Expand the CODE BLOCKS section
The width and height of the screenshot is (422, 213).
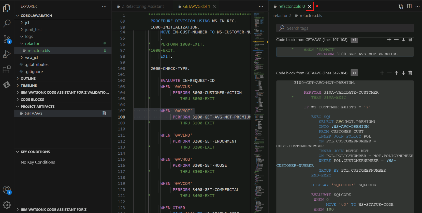pos(32,100)
